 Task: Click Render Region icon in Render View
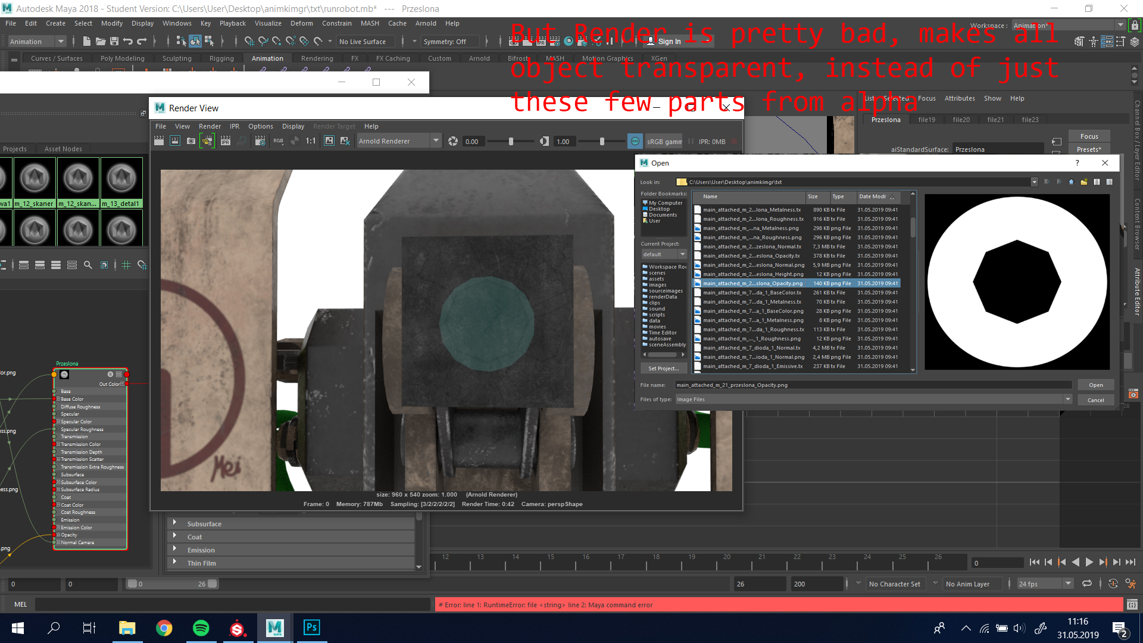(x=175, y=141)
